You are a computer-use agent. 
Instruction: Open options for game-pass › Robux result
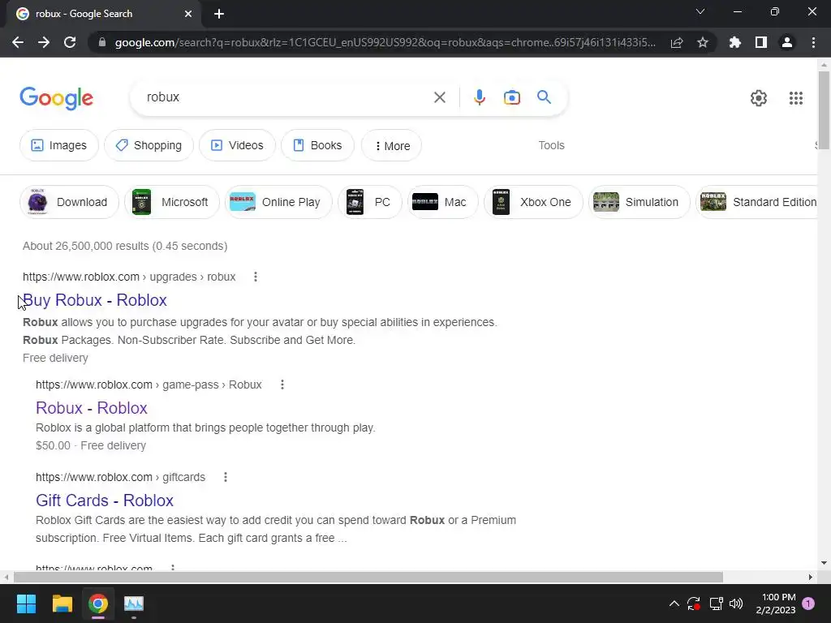282,385
